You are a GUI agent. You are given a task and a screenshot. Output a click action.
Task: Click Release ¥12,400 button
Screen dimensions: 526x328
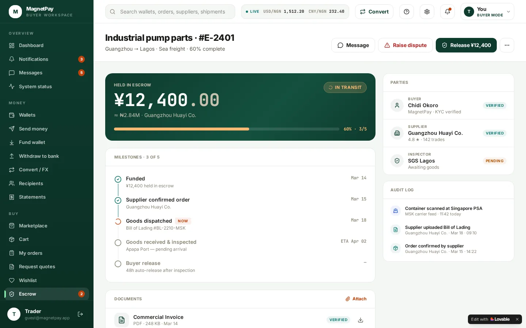[466, 45]
